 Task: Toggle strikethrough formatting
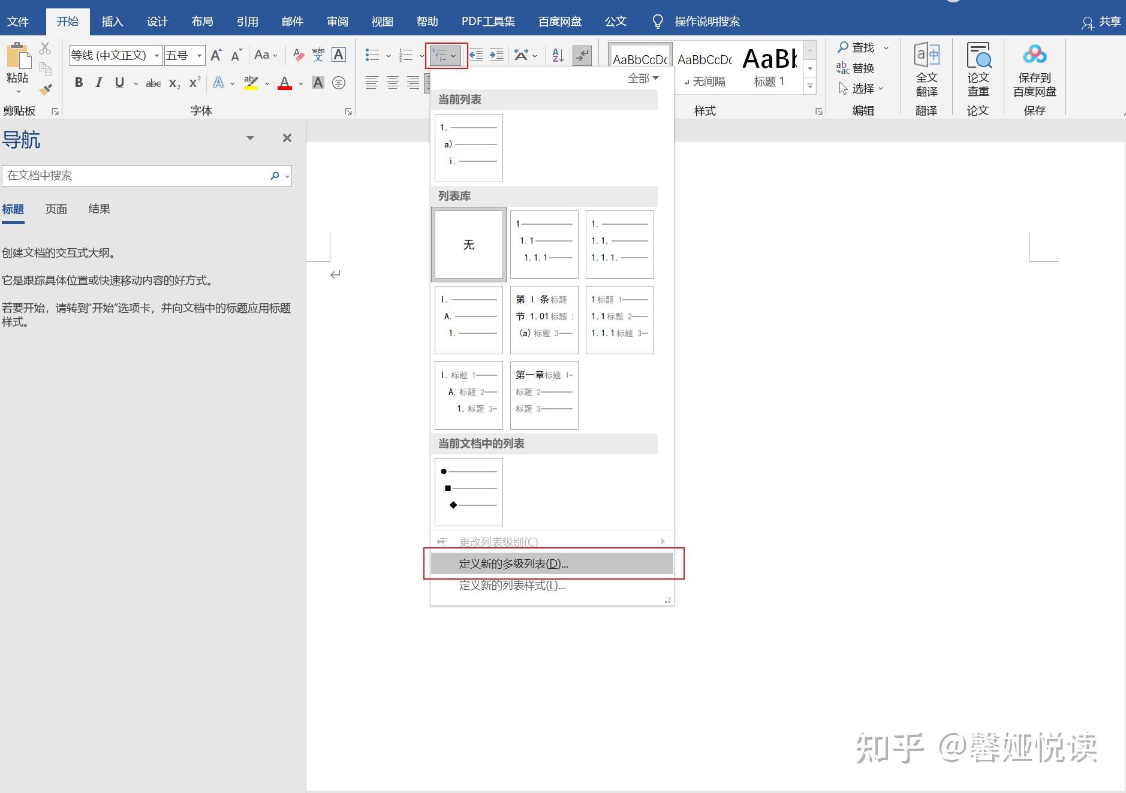[153, 83]
